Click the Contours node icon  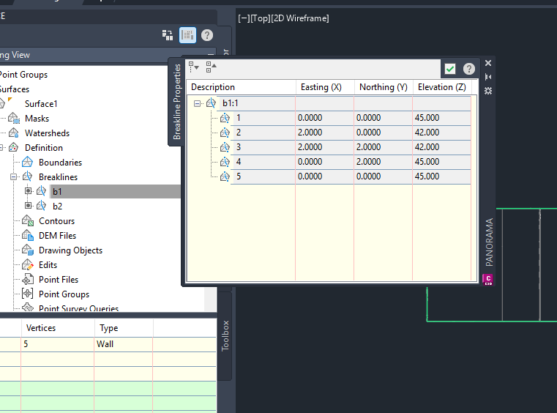click(28, 220)
